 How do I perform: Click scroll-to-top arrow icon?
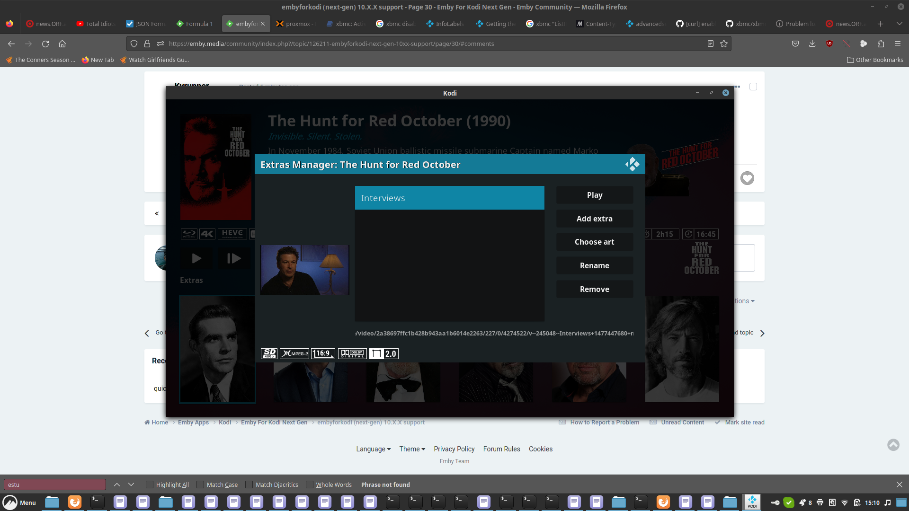click(893, 445)
